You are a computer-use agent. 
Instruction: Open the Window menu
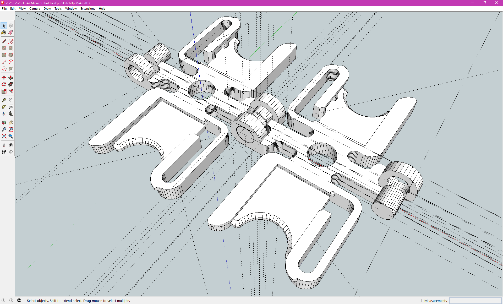(x=71, y=9)
